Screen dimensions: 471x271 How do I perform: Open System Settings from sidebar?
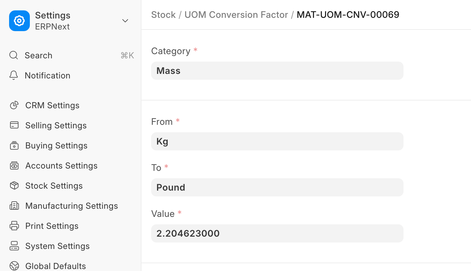click(57, 246)
